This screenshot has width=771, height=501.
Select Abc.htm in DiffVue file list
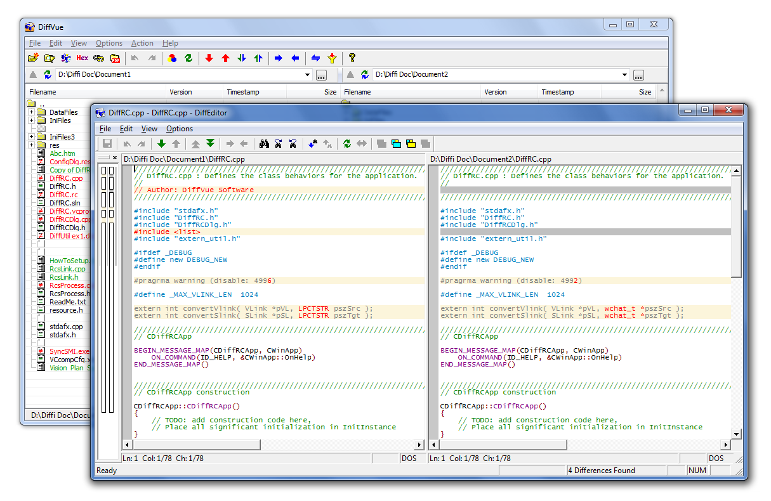coord(62,153)
